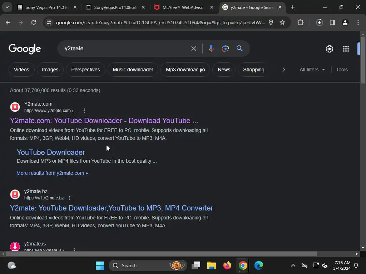This screenshot has height=274, width=366.
Task: Click the address bar URL
Action: point(160,22)
